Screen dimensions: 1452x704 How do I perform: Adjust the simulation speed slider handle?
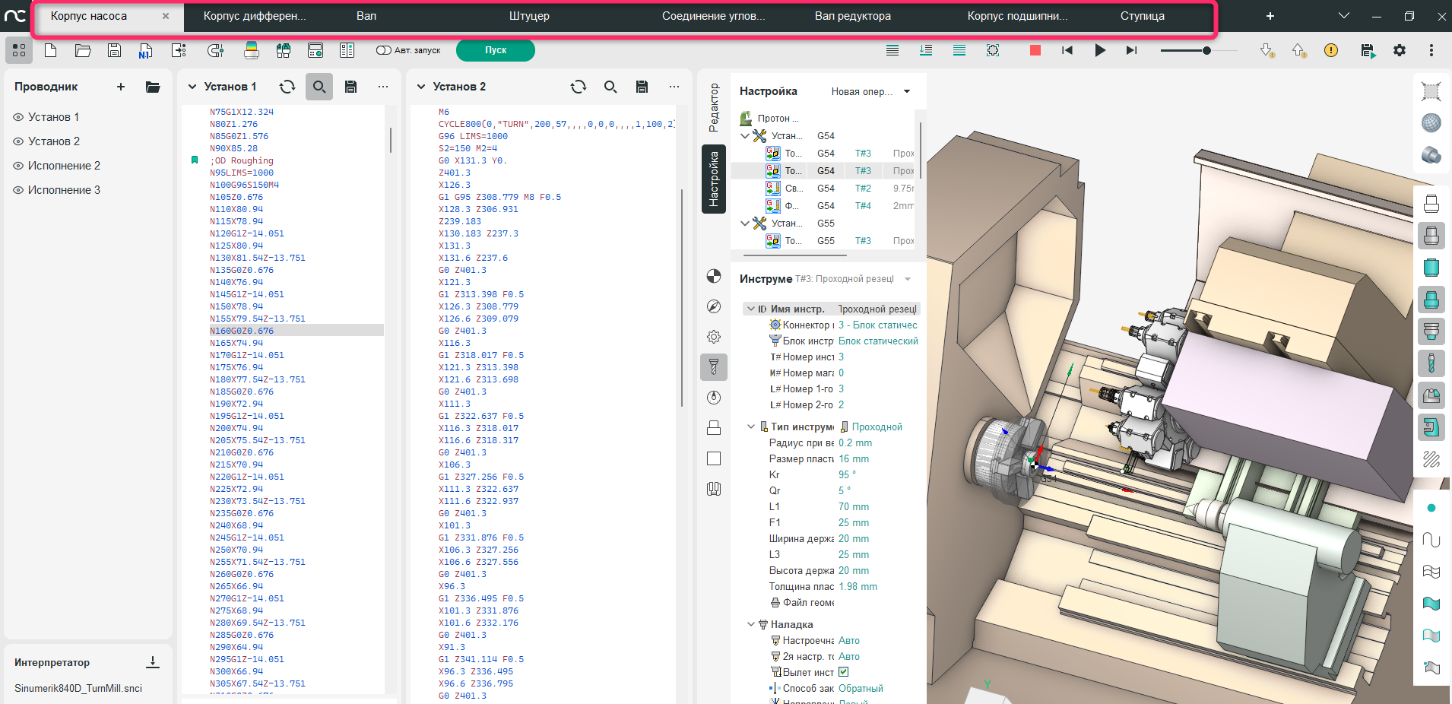(1206, 50)
